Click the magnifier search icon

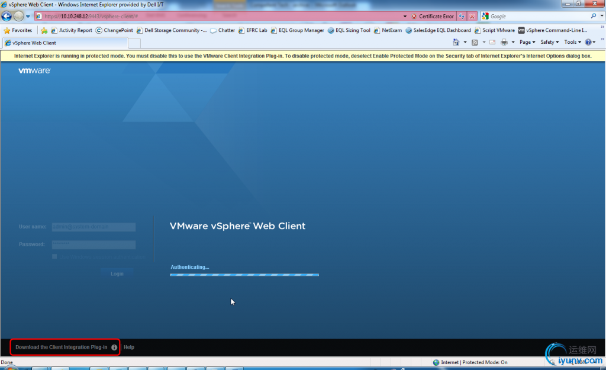[x=593, y=16]
